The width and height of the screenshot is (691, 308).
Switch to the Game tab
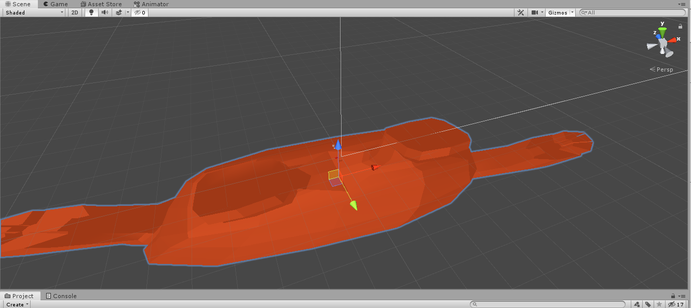(55, 4)
